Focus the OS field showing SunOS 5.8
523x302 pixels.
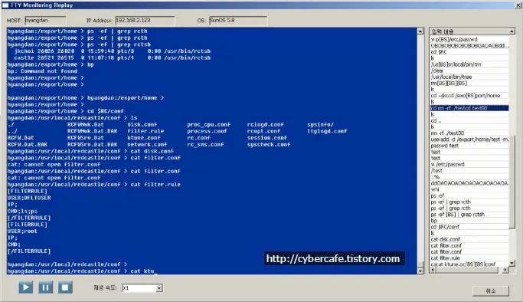tap(238, 21)
